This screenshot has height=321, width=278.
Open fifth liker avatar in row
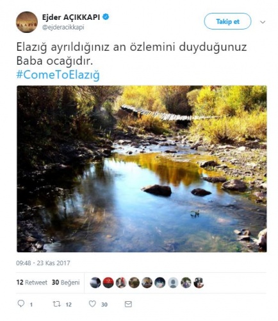pos(147,282)
